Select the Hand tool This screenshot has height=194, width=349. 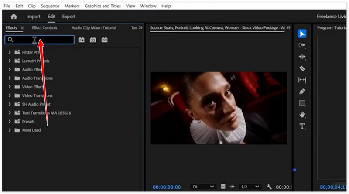point(302,115)
